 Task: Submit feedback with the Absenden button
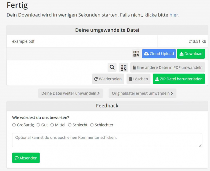coord(26,158)
